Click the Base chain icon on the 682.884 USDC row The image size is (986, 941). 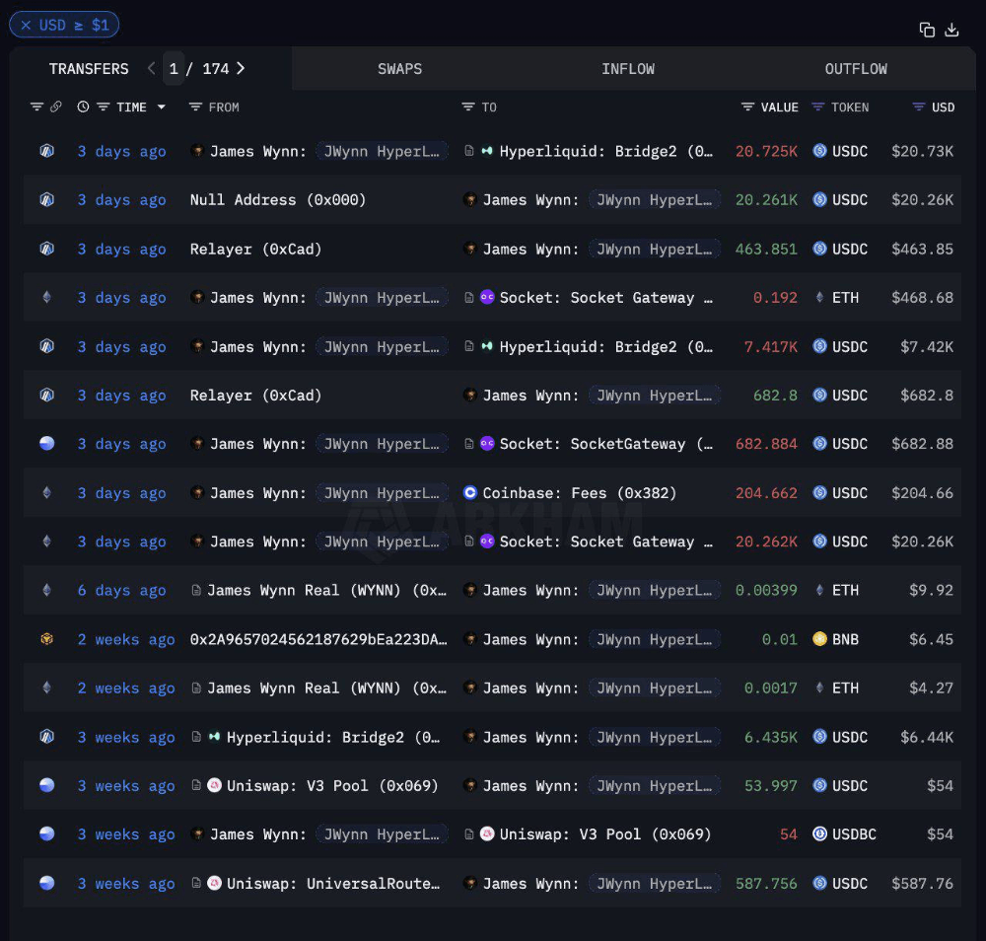46,444
